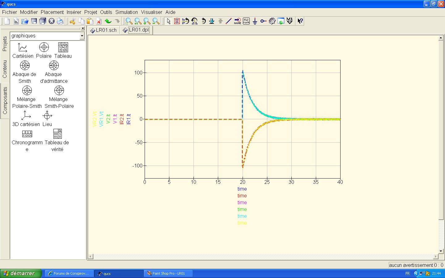Select the wire label NAME tool

[x=237, y=21]
